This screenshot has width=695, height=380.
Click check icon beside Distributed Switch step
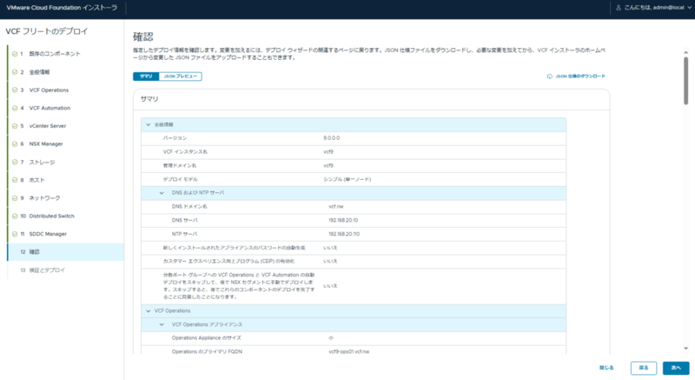tap(15, 216)
